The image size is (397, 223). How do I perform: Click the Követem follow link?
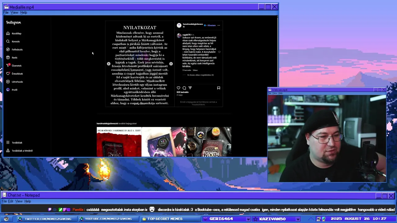(x=212, y=25)
